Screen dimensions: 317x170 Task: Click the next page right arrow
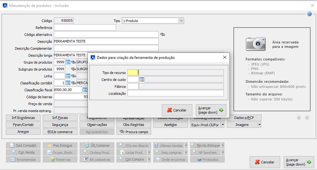[307, 118]
